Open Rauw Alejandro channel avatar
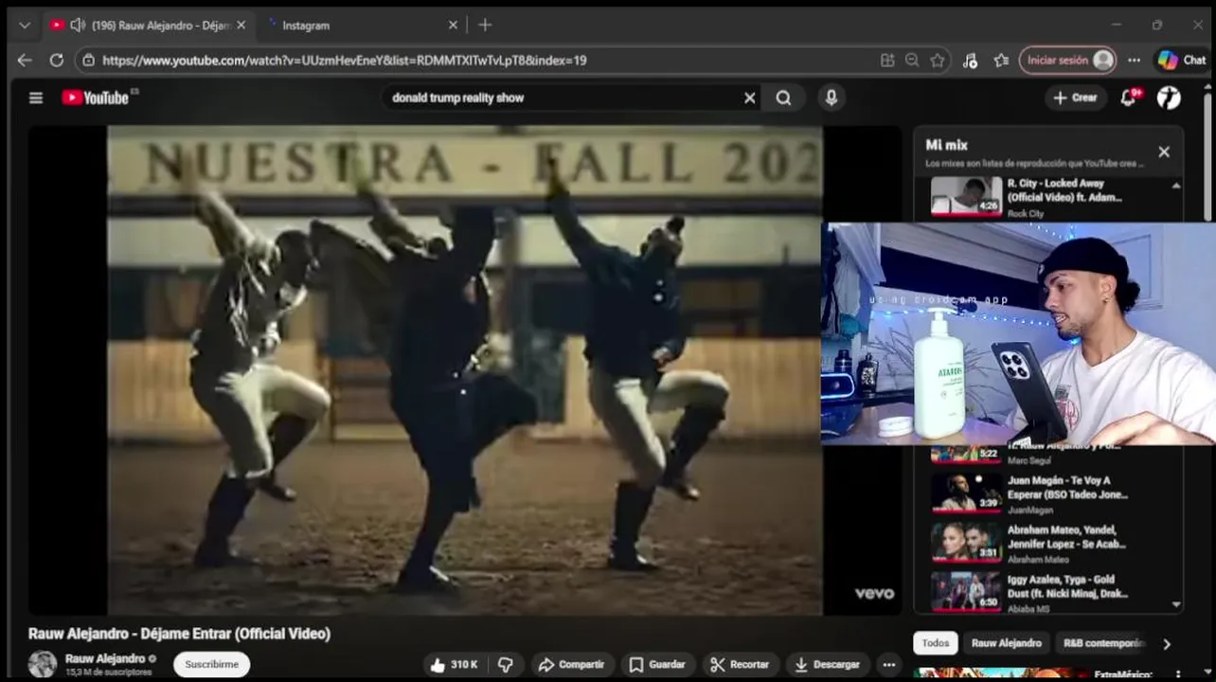Image resolution: width=1216 pixels, height=682 pixels. pyautogui.click(x=43, y=664)
